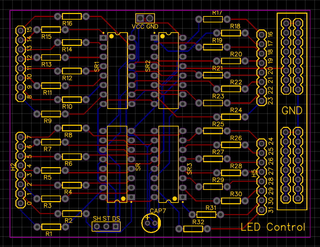Viewport: 320px width, 247px height.
Task: Click the R6 silkscreen label
Action: (x=68, y=164)
